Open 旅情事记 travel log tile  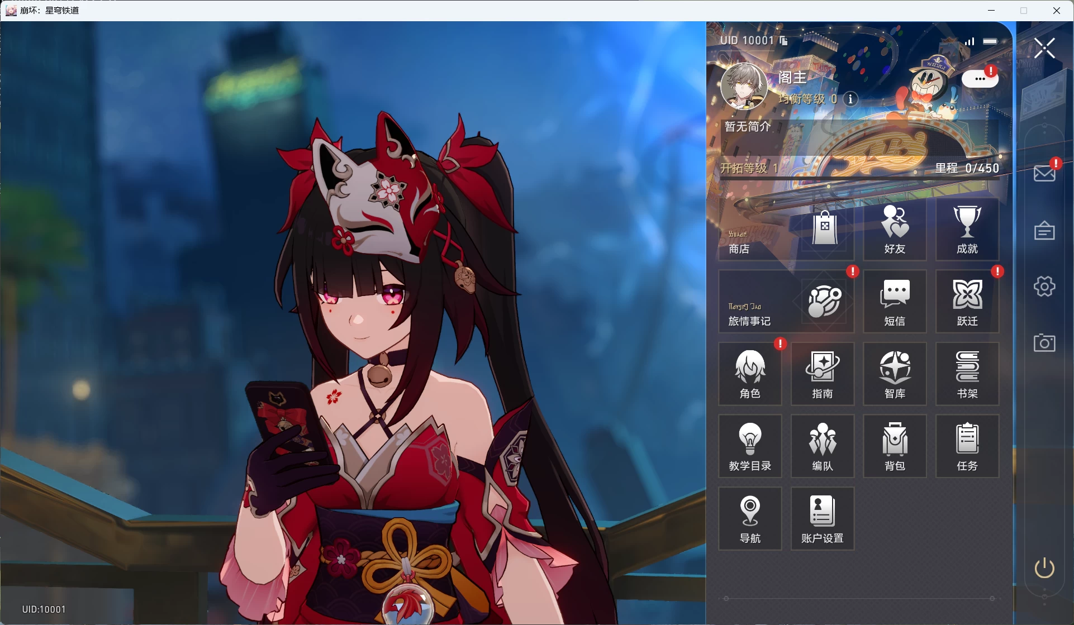coord(786,302)
